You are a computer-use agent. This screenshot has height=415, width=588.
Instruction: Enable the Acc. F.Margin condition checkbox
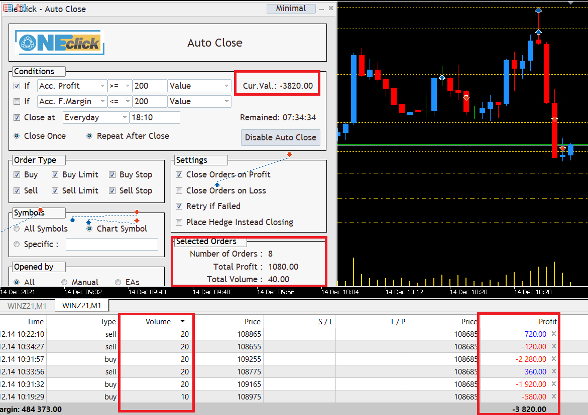[17, 101]
